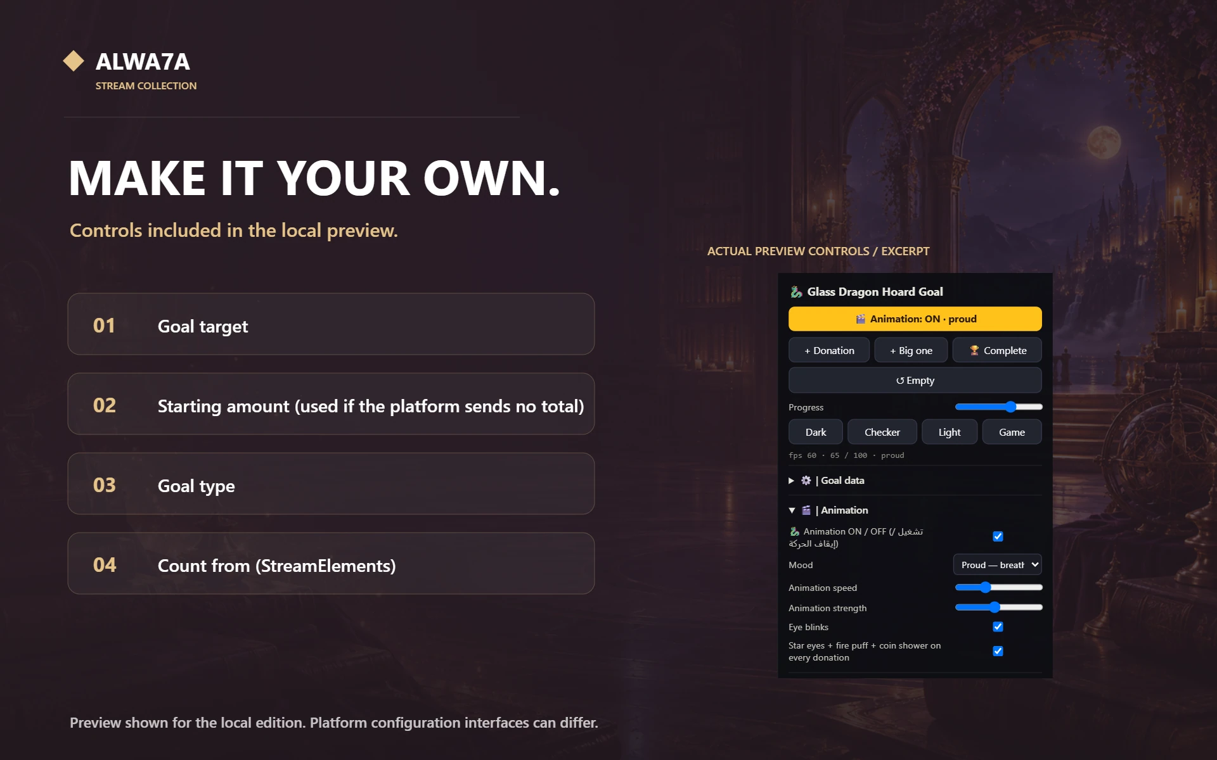The height and width of the screenshot is (760, 1217).
Task: Switch to the Light background mode
Action: pyautogui.click(x=949, y=432)
